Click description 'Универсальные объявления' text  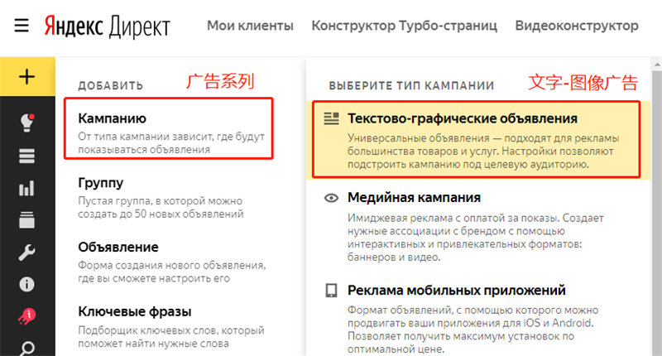[x=483, y=152]
